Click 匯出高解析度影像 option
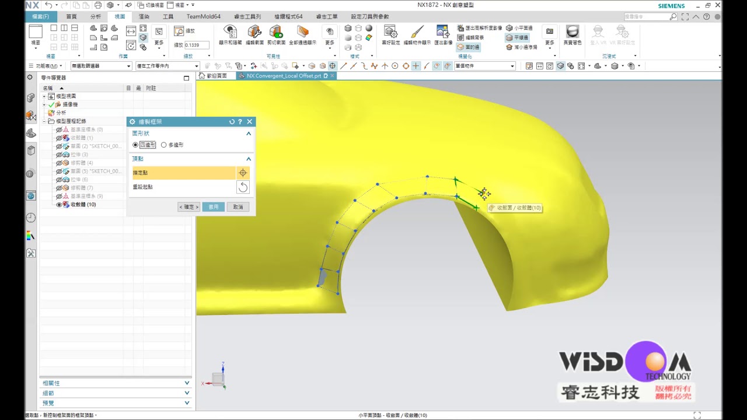The width and height of the screenshot is (747, 420). 479,28
